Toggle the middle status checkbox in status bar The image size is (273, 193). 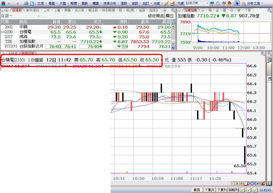tap(249, 190)
